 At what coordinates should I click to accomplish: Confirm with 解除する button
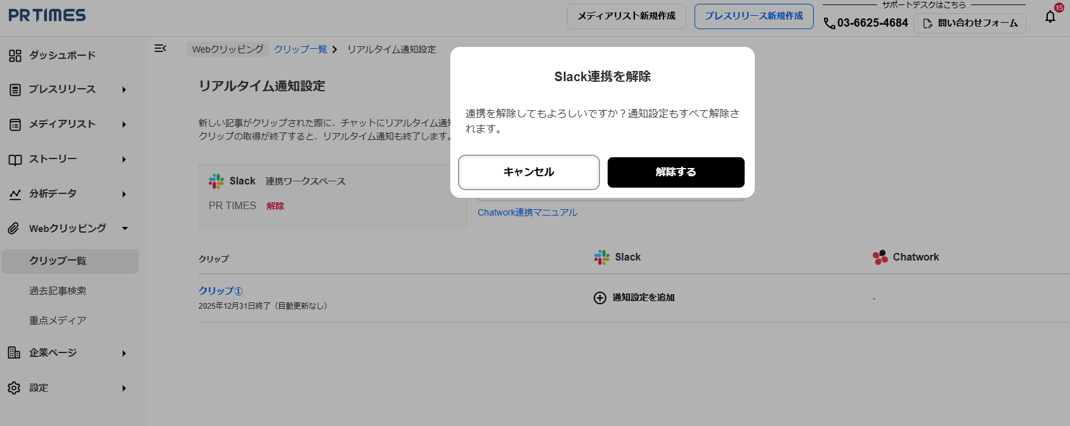[x=676, y=172]
